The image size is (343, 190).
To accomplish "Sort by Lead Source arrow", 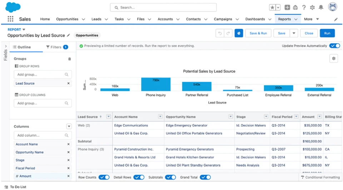I will [x=101, y=117].
